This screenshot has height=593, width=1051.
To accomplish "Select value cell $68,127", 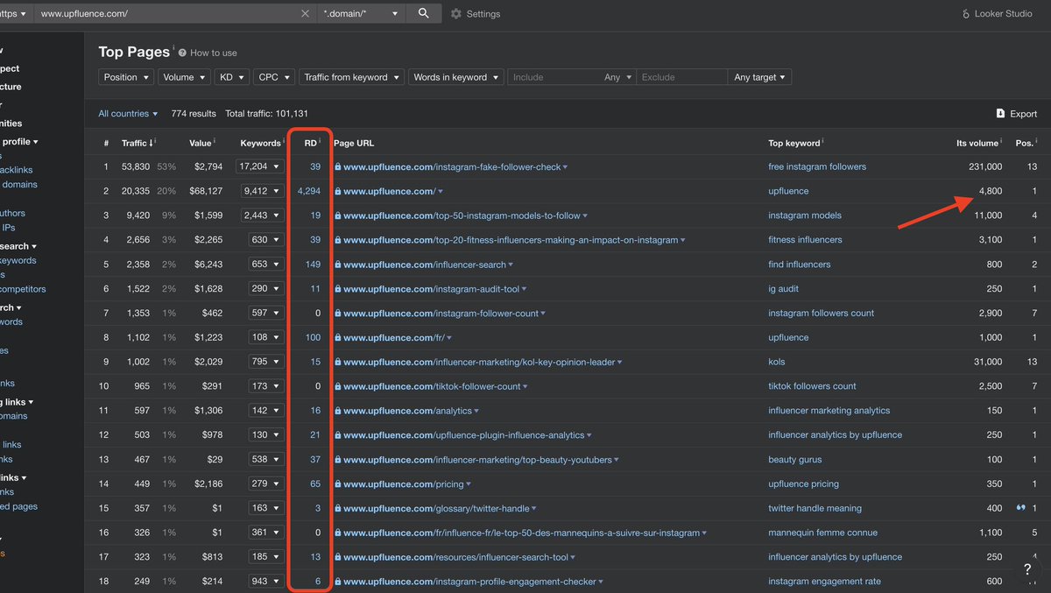I will pos(206,191).
